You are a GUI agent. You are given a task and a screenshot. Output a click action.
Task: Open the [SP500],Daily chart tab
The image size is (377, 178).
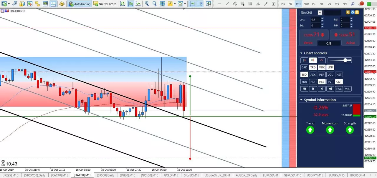tap(105, 175)
